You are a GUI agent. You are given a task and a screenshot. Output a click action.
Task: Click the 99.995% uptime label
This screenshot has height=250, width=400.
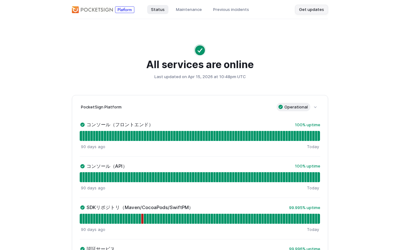coord(304,207)
